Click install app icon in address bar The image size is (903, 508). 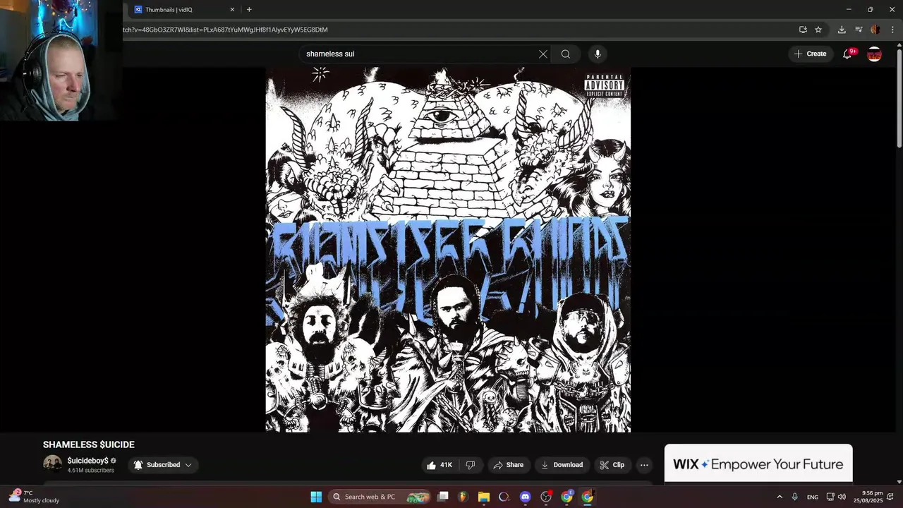803,30
